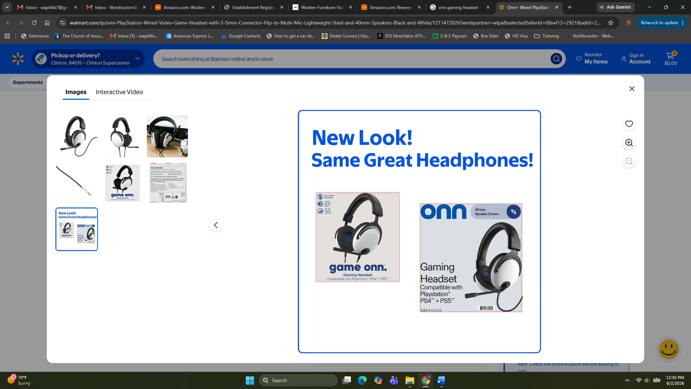Open Reorder My Items
Screen dimensions: 691x389
coord(592,58)
